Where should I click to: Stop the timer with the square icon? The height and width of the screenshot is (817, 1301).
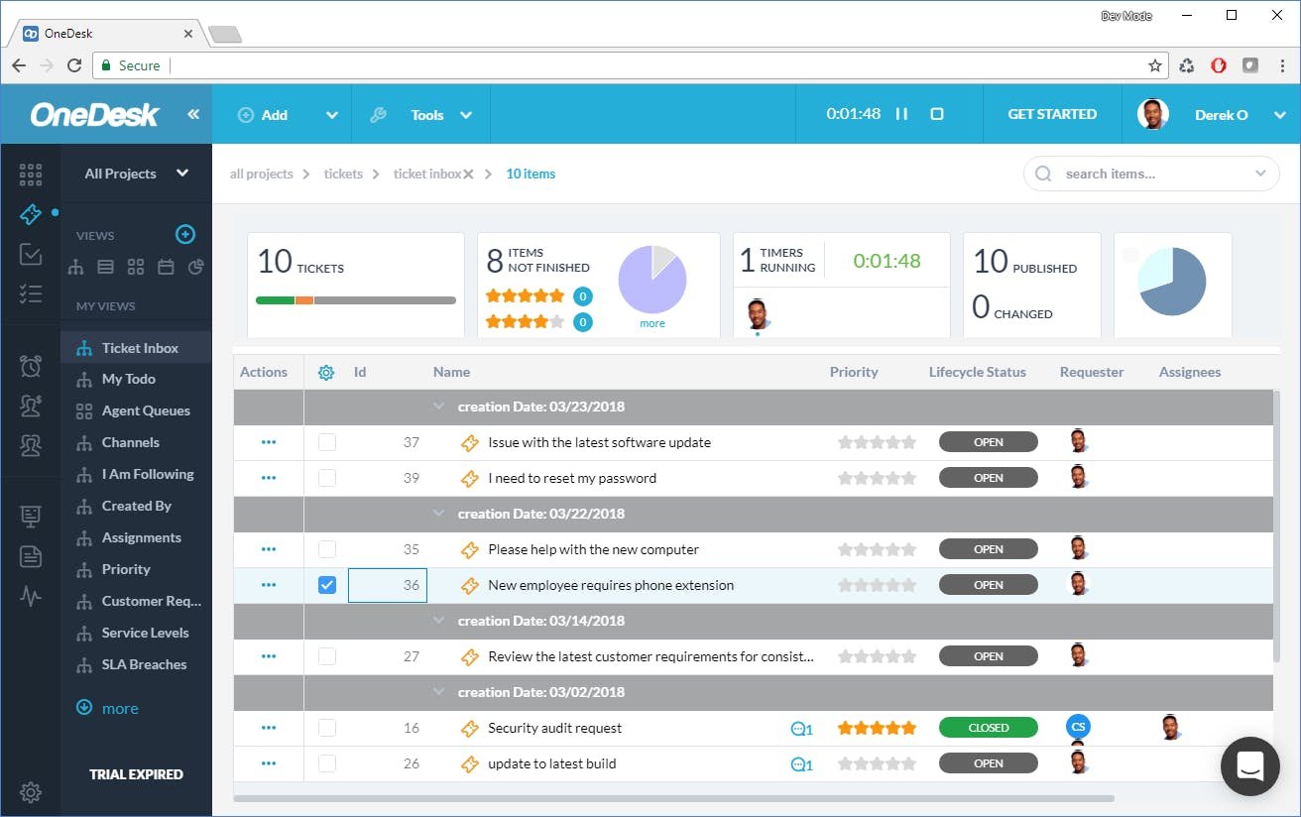click(937, 114)
